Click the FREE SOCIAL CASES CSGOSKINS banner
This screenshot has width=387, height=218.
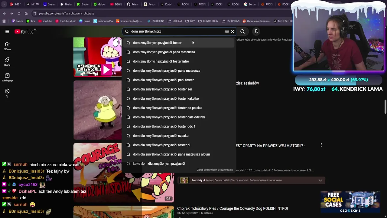coord(350,202)
